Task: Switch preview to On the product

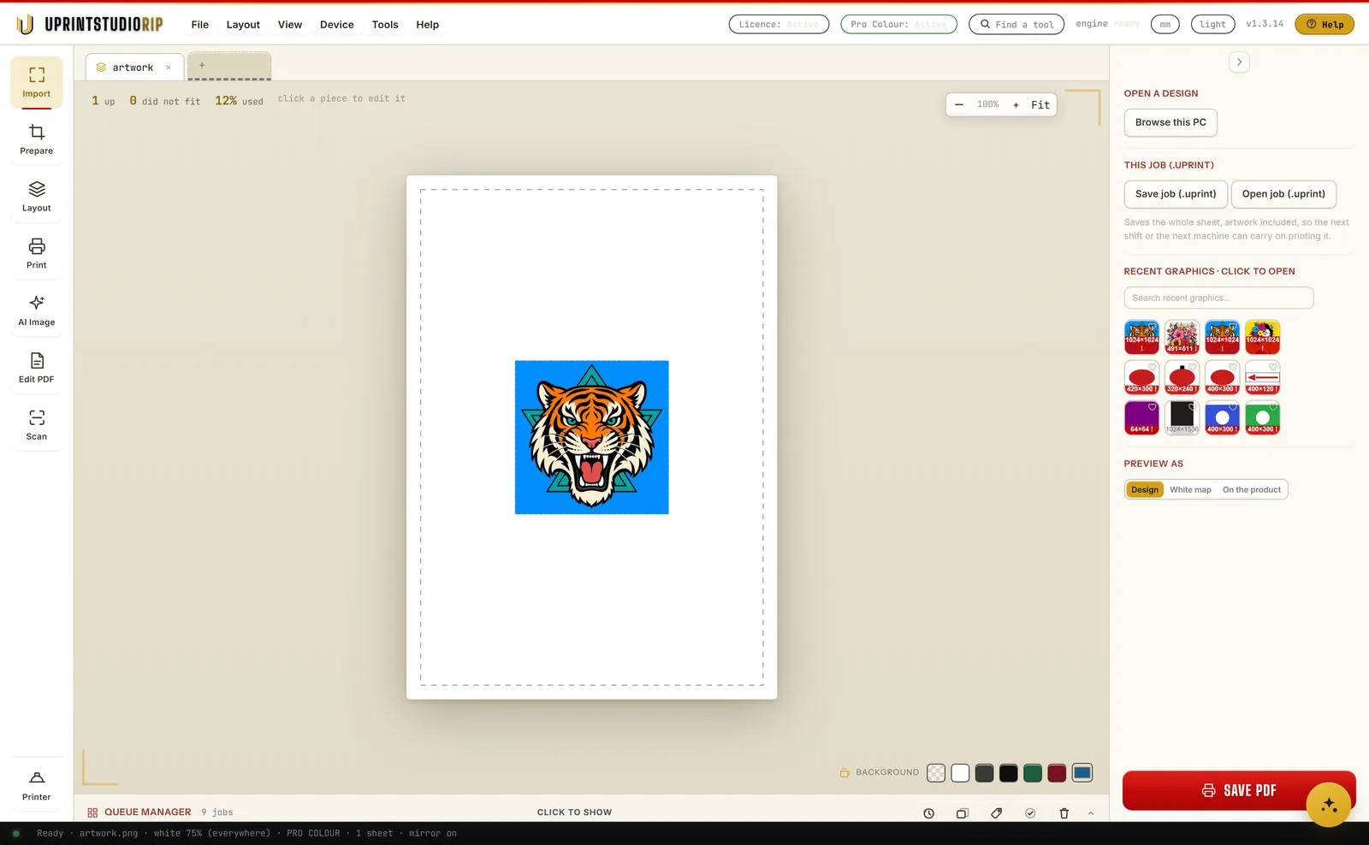Action: click(x=1252, y=490)
